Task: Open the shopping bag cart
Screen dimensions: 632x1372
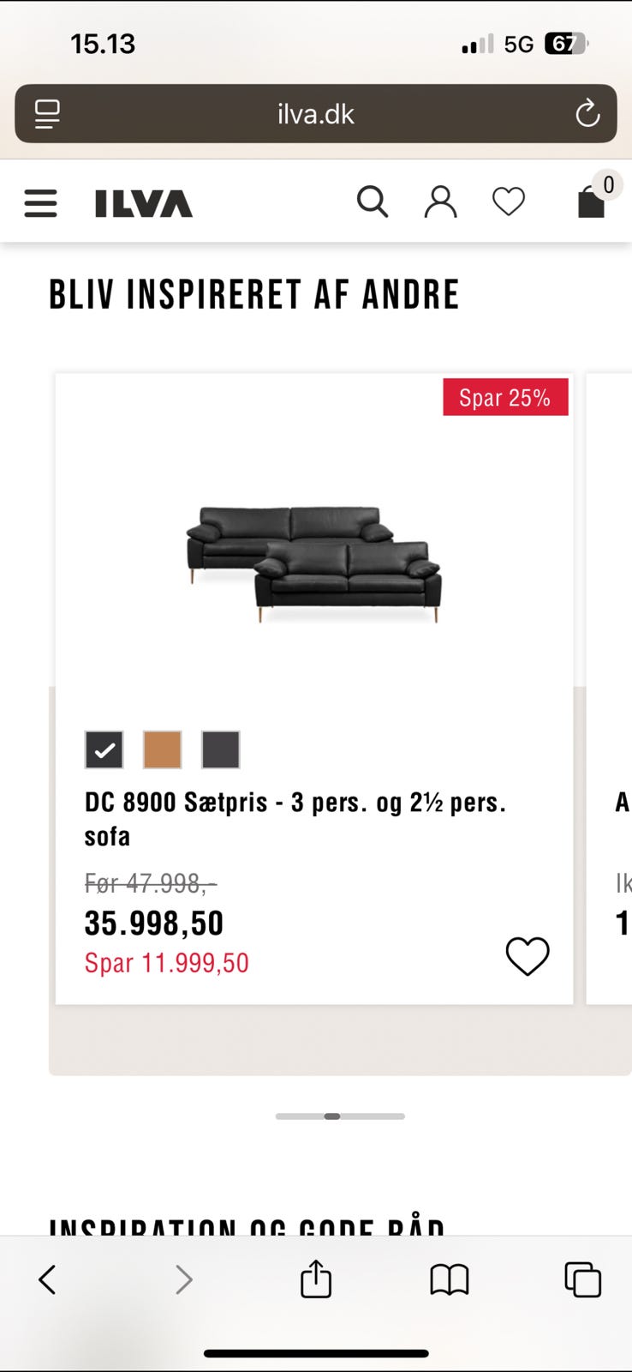Action: [592, 202]
